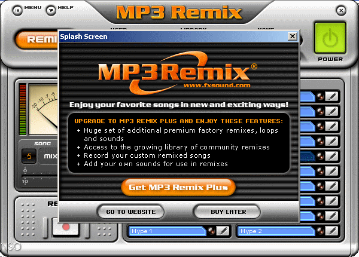Open the www.fxsound.com link in splash
Image resolution: width=359 pixels, height=257 pixels.
click(217, 85)
